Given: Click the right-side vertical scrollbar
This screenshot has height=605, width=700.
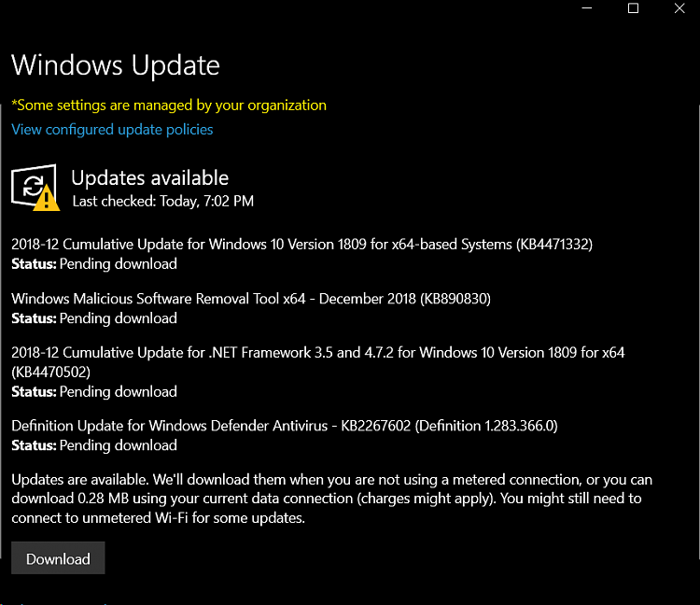Looking at the screenshot, I should tap(699, 331).
